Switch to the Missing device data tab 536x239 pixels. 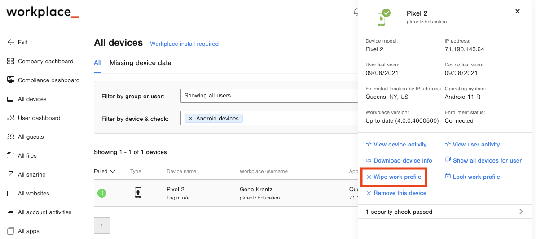(x=141, y=63)
